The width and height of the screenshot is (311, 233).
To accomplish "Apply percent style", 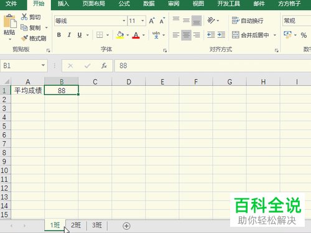I will (x=304, y=35).
